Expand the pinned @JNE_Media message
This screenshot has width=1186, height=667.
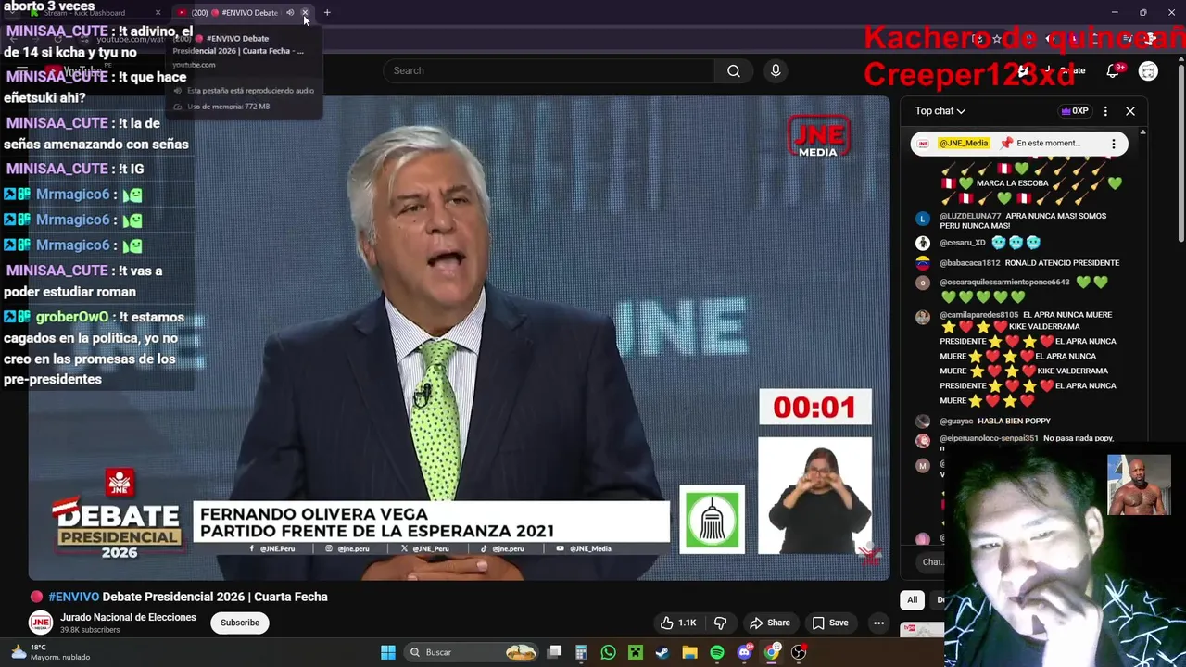pyautogui.click(x=1019, y=144)
